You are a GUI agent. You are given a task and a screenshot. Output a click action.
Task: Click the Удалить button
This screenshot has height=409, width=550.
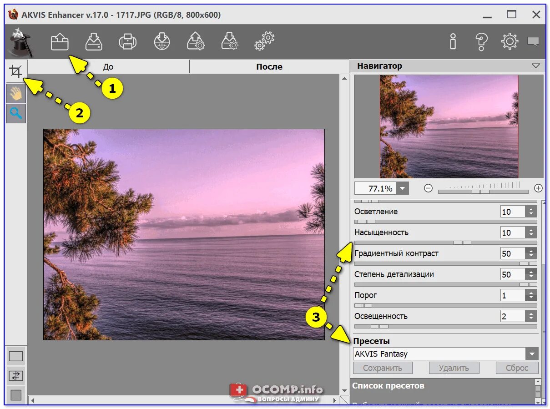pos(454,368)
